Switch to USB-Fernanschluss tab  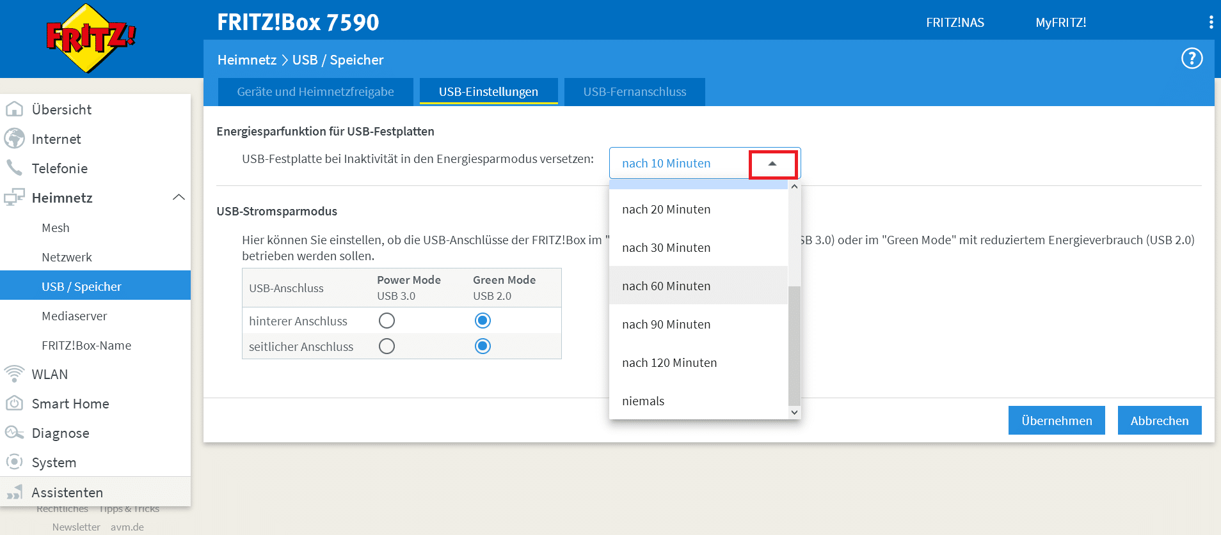tap(635, 91)
